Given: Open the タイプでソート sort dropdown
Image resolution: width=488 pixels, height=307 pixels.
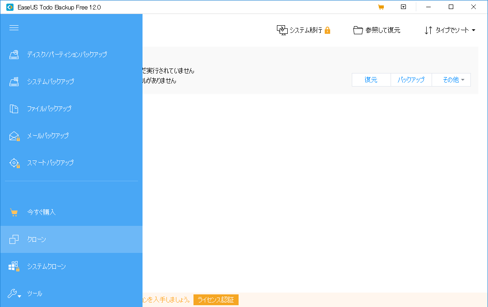Looking at the screenshot, I should click(450, 30).
